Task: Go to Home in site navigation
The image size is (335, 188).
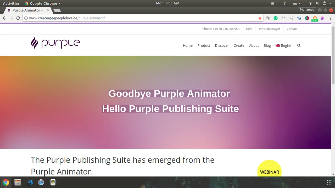Action: (x=188, y=45)
